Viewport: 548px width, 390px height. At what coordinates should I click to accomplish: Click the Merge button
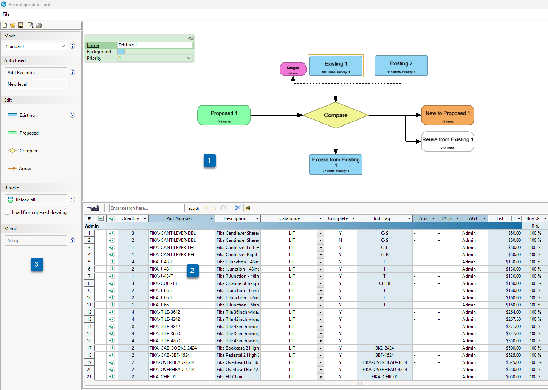[x=36, y=240]
